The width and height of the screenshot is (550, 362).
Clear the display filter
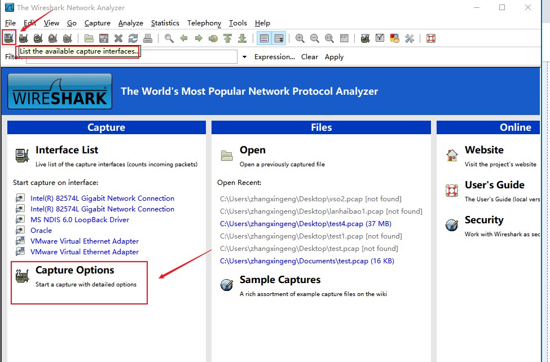click(x=309, y=57)
